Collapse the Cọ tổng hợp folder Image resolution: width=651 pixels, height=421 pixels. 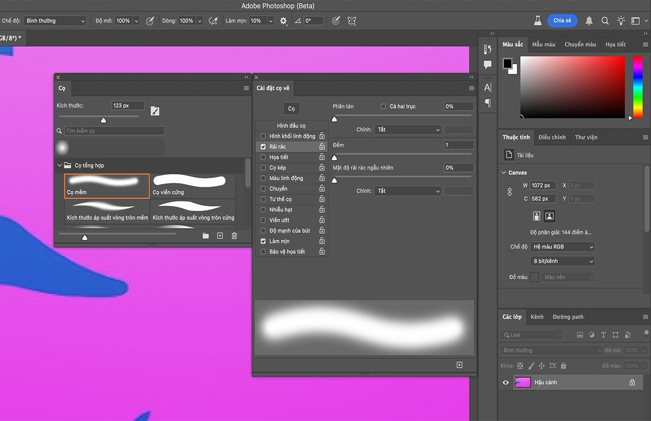60,165
